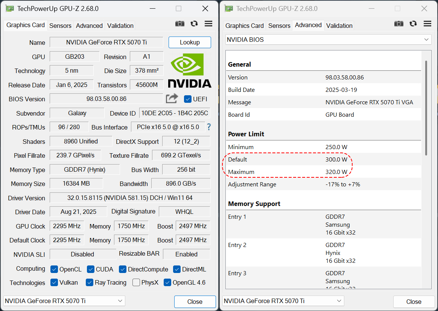This screenshot has height=311, width=438.
Task: Click the BIOS Version field 98.03.58.00.86
Action: click(x=106, y=99)
